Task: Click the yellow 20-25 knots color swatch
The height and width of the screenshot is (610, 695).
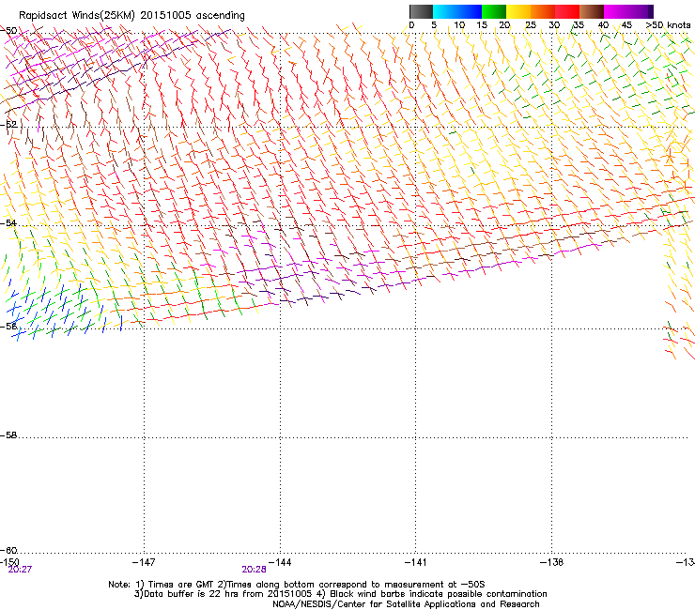Action: click(x=518, y=11)
